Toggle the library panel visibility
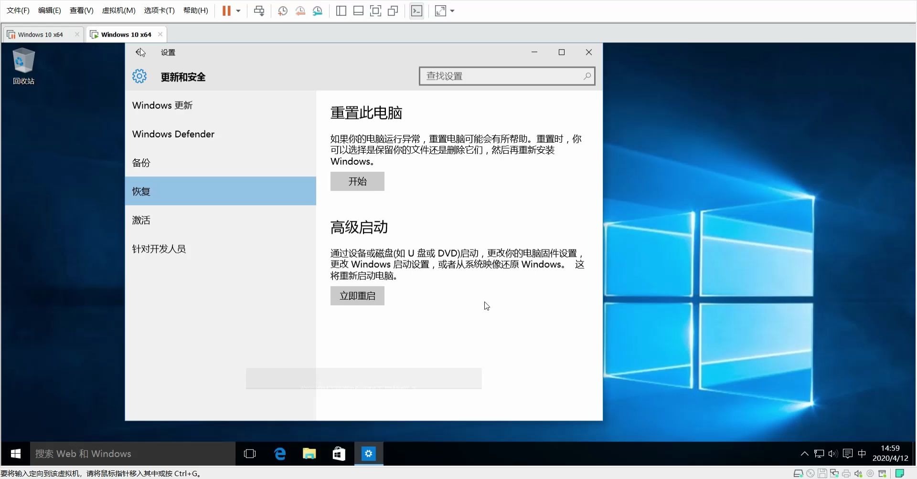This screenshot has width=917, height=479. click(x=341, y=10)
